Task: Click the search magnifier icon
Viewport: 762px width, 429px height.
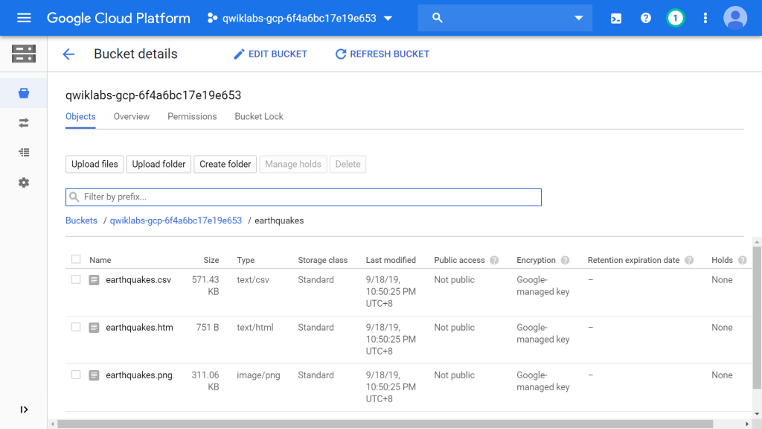Action: (438, 18)
